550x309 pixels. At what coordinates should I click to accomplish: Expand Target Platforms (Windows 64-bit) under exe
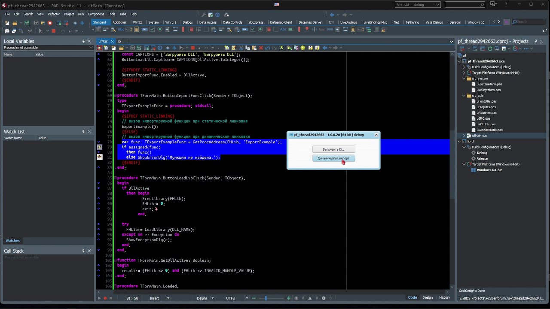[464, 73]
